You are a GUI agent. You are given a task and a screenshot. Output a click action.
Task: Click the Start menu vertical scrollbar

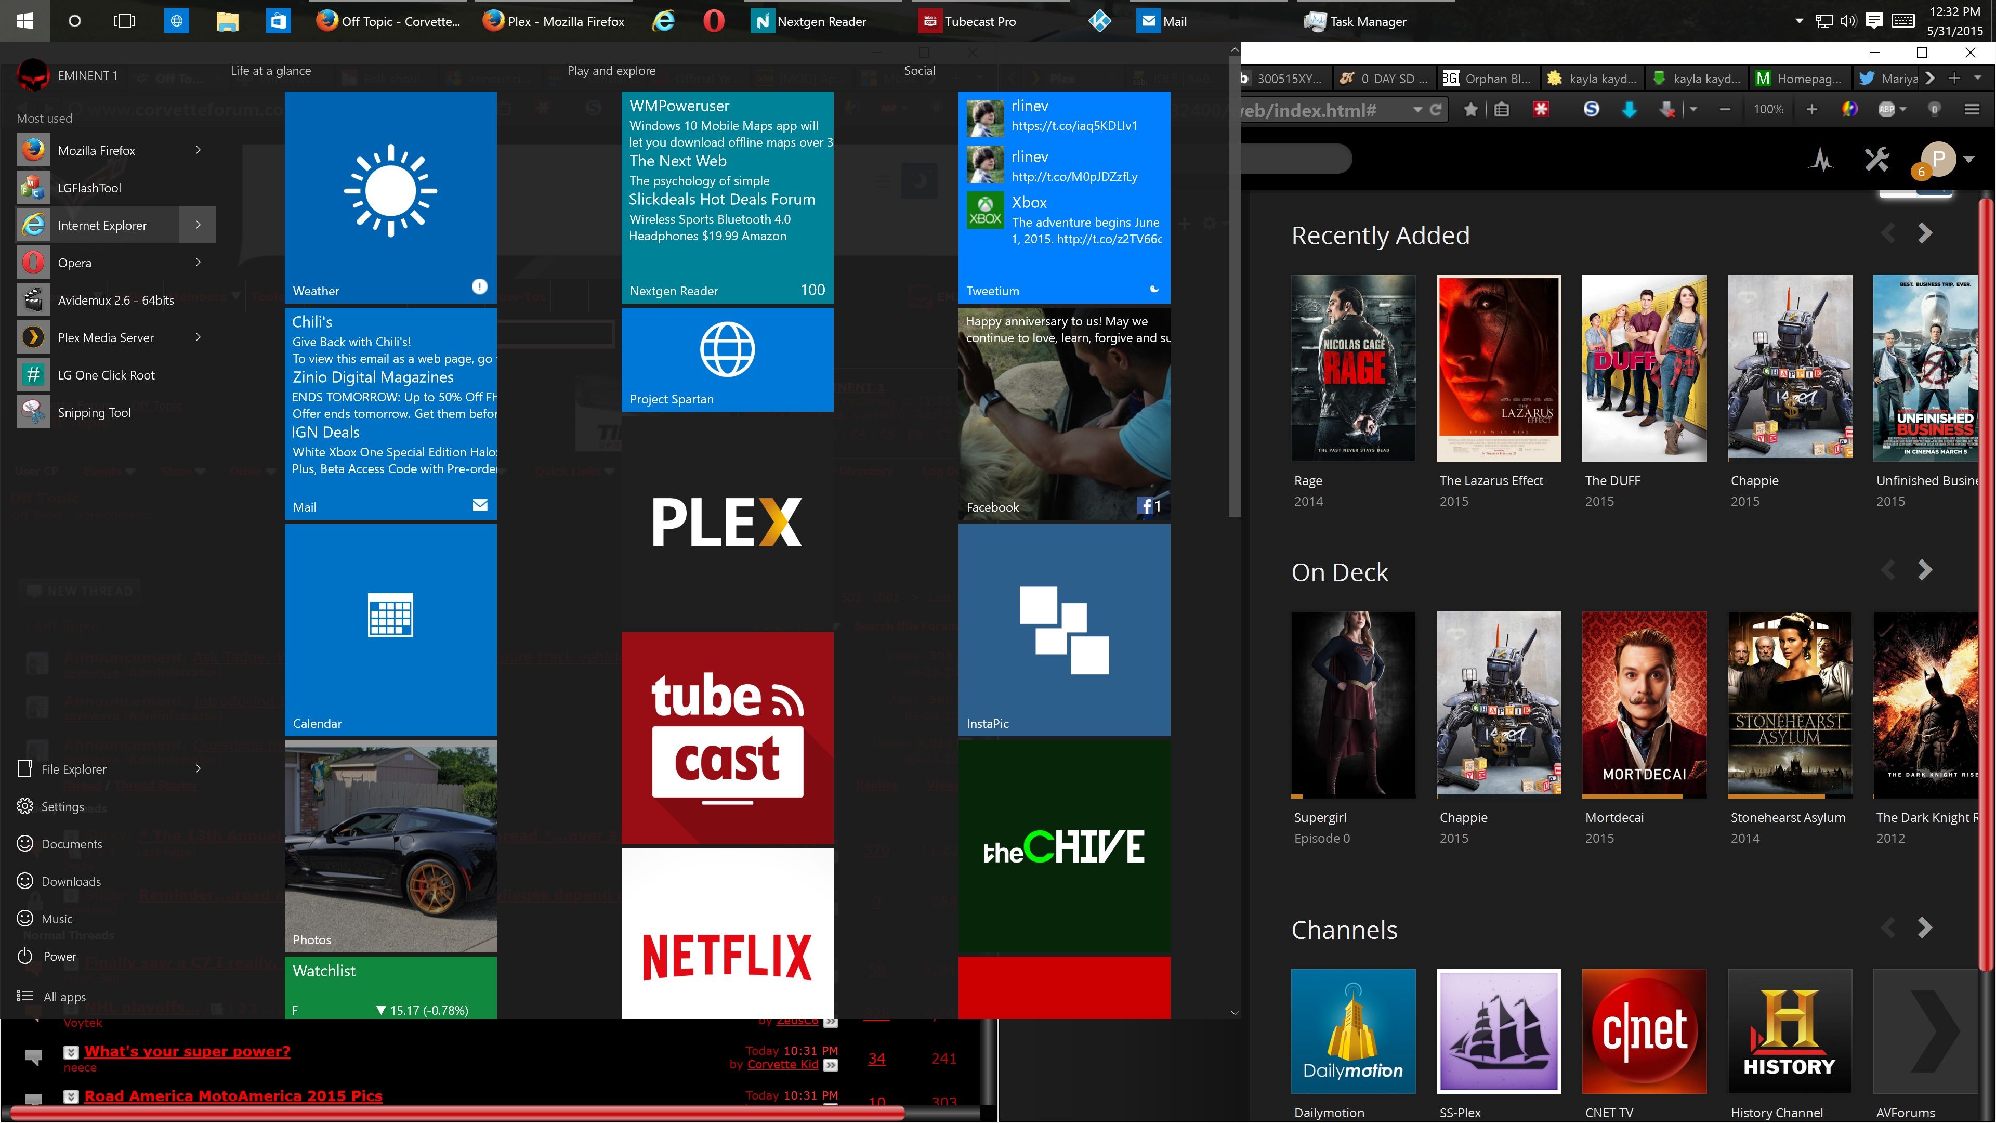[1235, 287]
